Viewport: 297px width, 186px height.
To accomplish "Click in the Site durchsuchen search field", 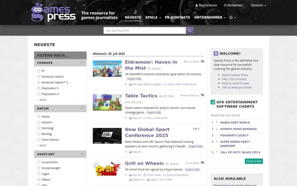I will (x=145, y=30).
